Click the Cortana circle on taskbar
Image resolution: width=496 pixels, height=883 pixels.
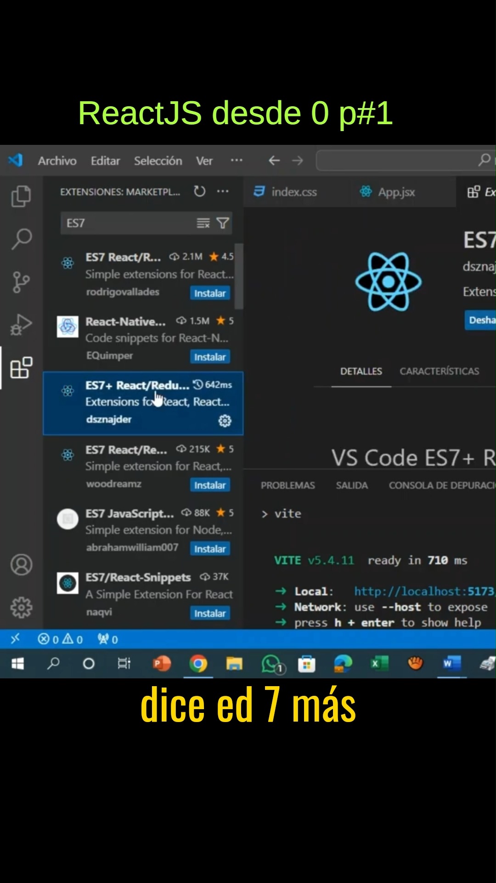(89, 663)
